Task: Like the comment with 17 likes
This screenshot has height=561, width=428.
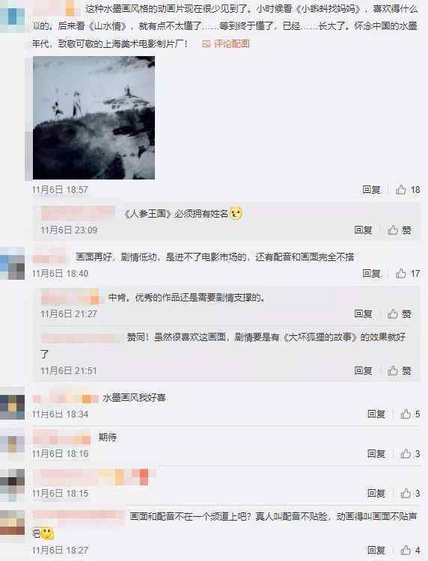Action: point(408,274)
